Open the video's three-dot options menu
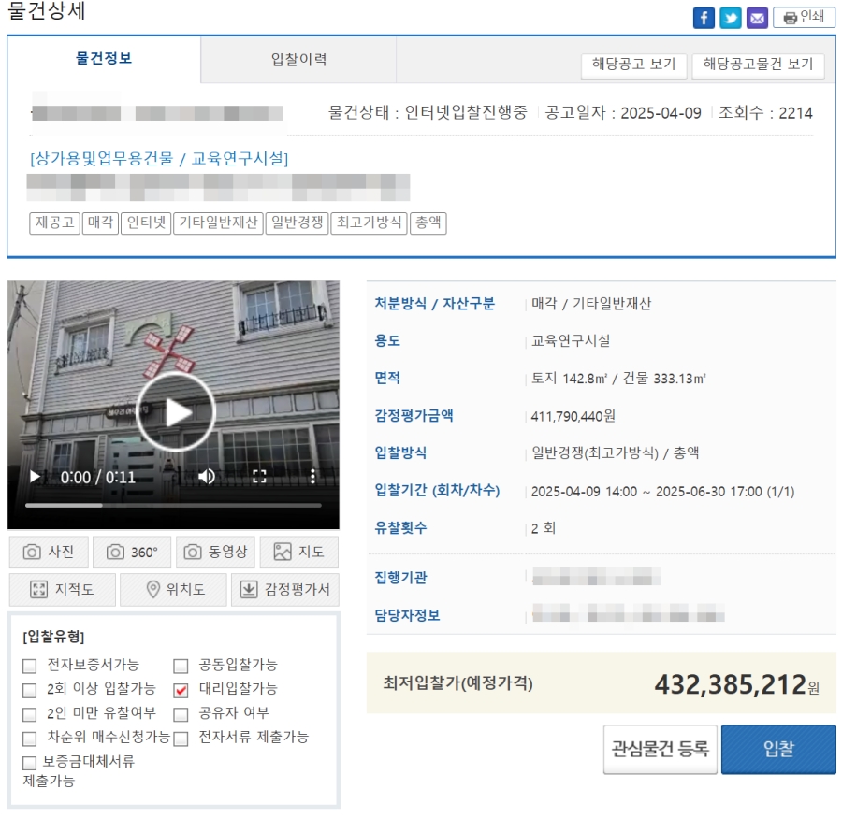Image resolution: width=842 pixels, height=818 pixels. (x=312, y=476)
